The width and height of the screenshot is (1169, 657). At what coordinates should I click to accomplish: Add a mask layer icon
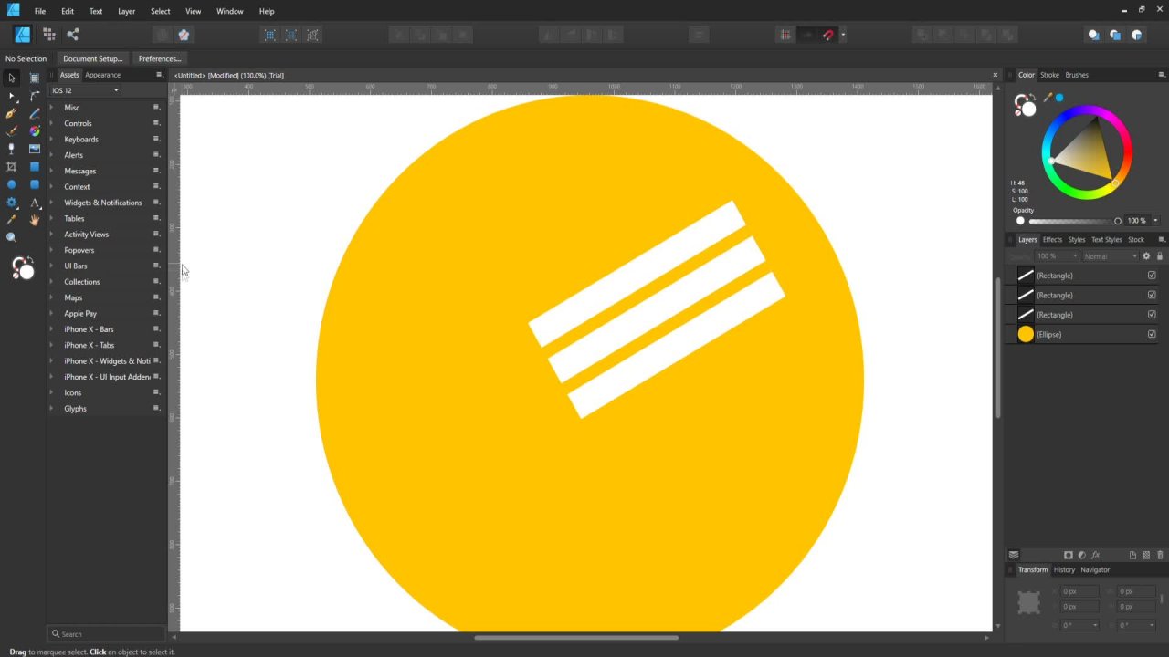click(x=1069, y=555)
